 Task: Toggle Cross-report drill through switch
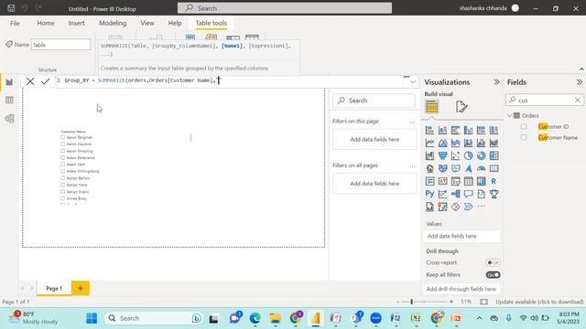[x=493, y=262]
